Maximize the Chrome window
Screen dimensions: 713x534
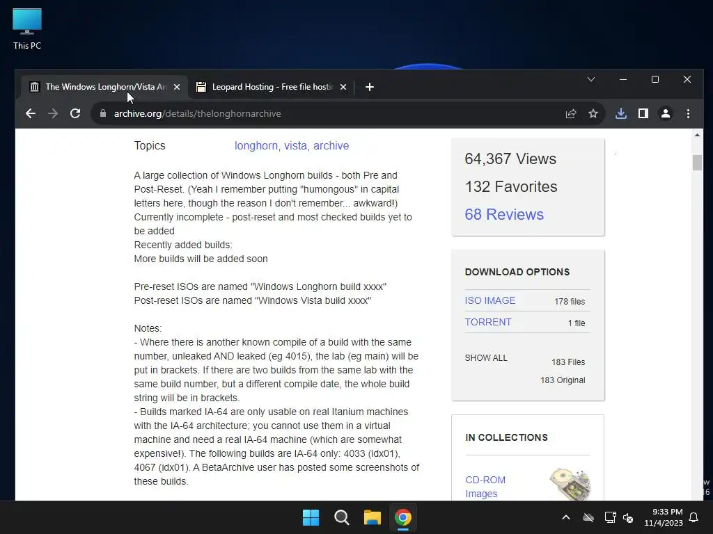(x=655, y=79)
